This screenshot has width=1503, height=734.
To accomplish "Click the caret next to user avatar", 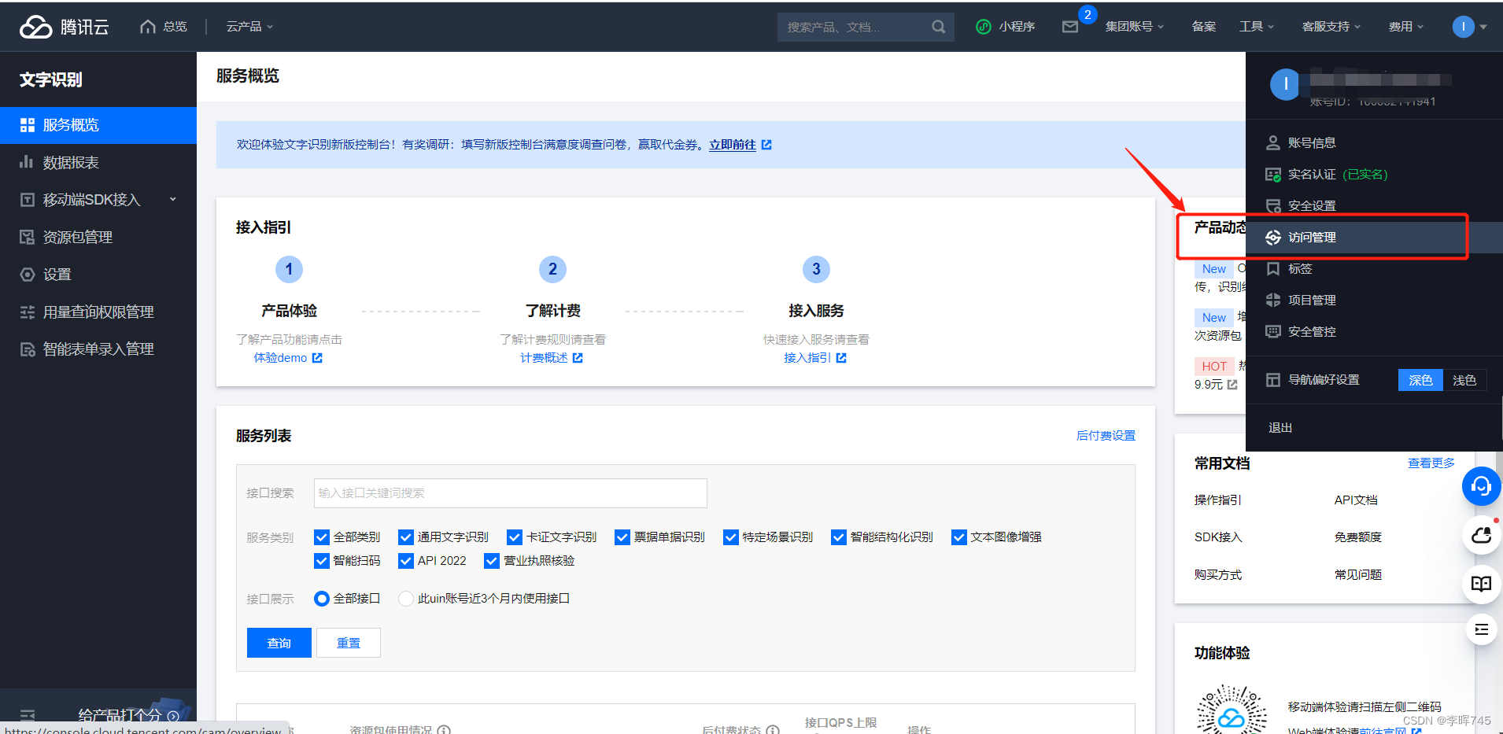I will [x=1483, y=27].
